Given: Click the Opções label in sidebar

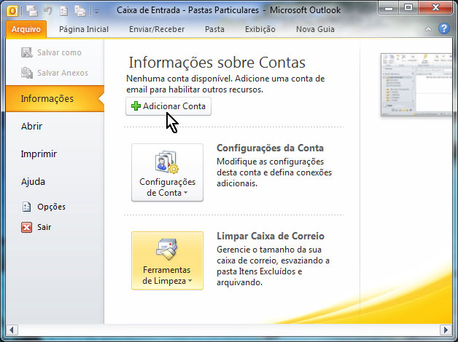Looking at the screenshot, I should coord(51,207).
